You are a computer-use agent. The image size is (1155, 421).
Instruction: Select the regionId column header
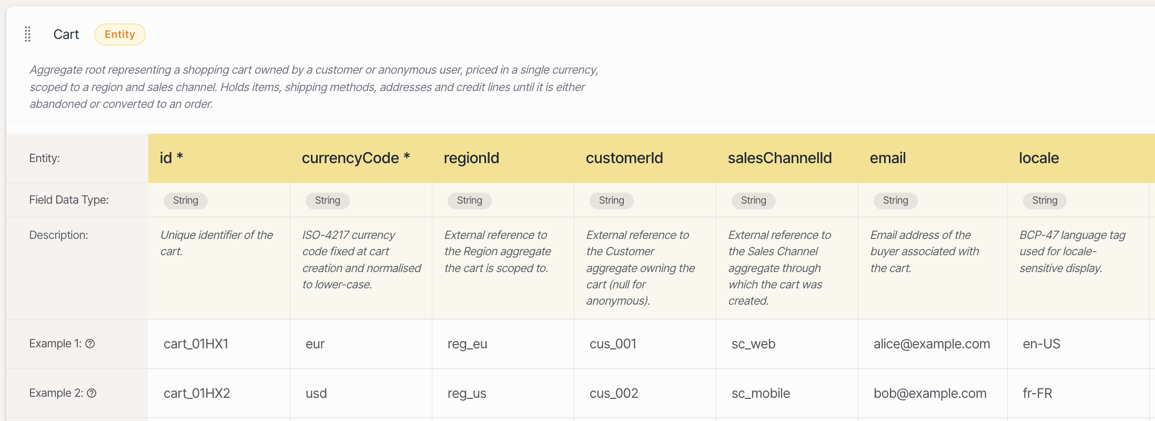point(471,158)
